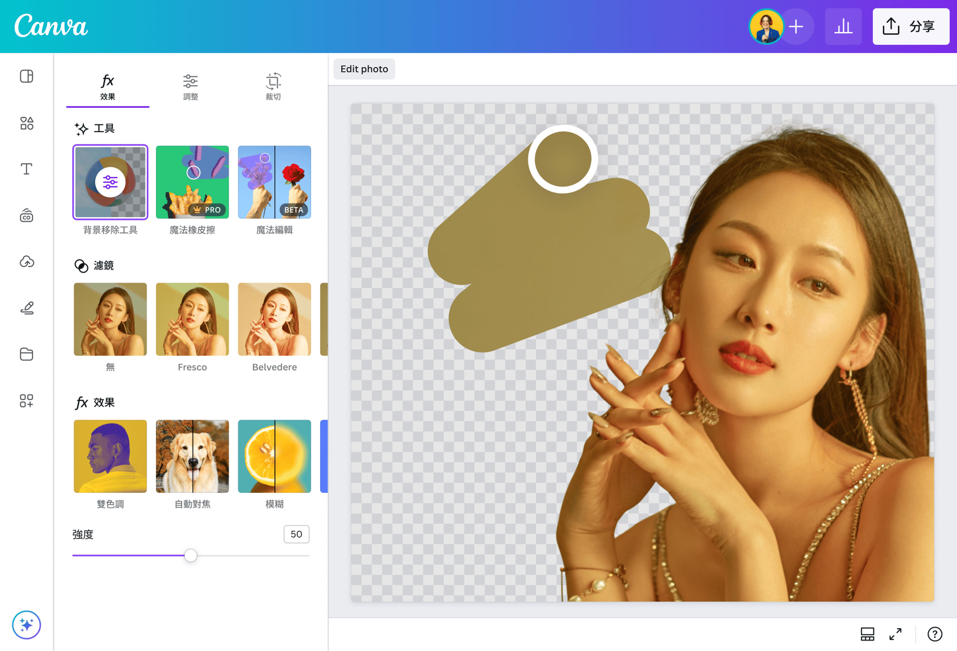Show the pages grid view icon
Screen dimensions: 957x651
(867, 634)
